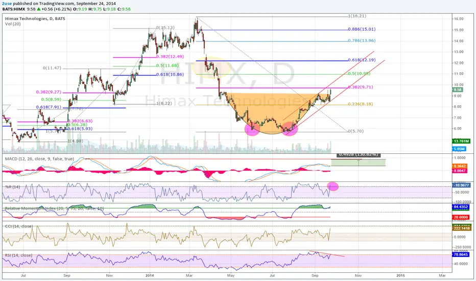Click the blue 84.4352 RMI badge
This screenshot has width=476, height=281.
click(x=461, y=207)
